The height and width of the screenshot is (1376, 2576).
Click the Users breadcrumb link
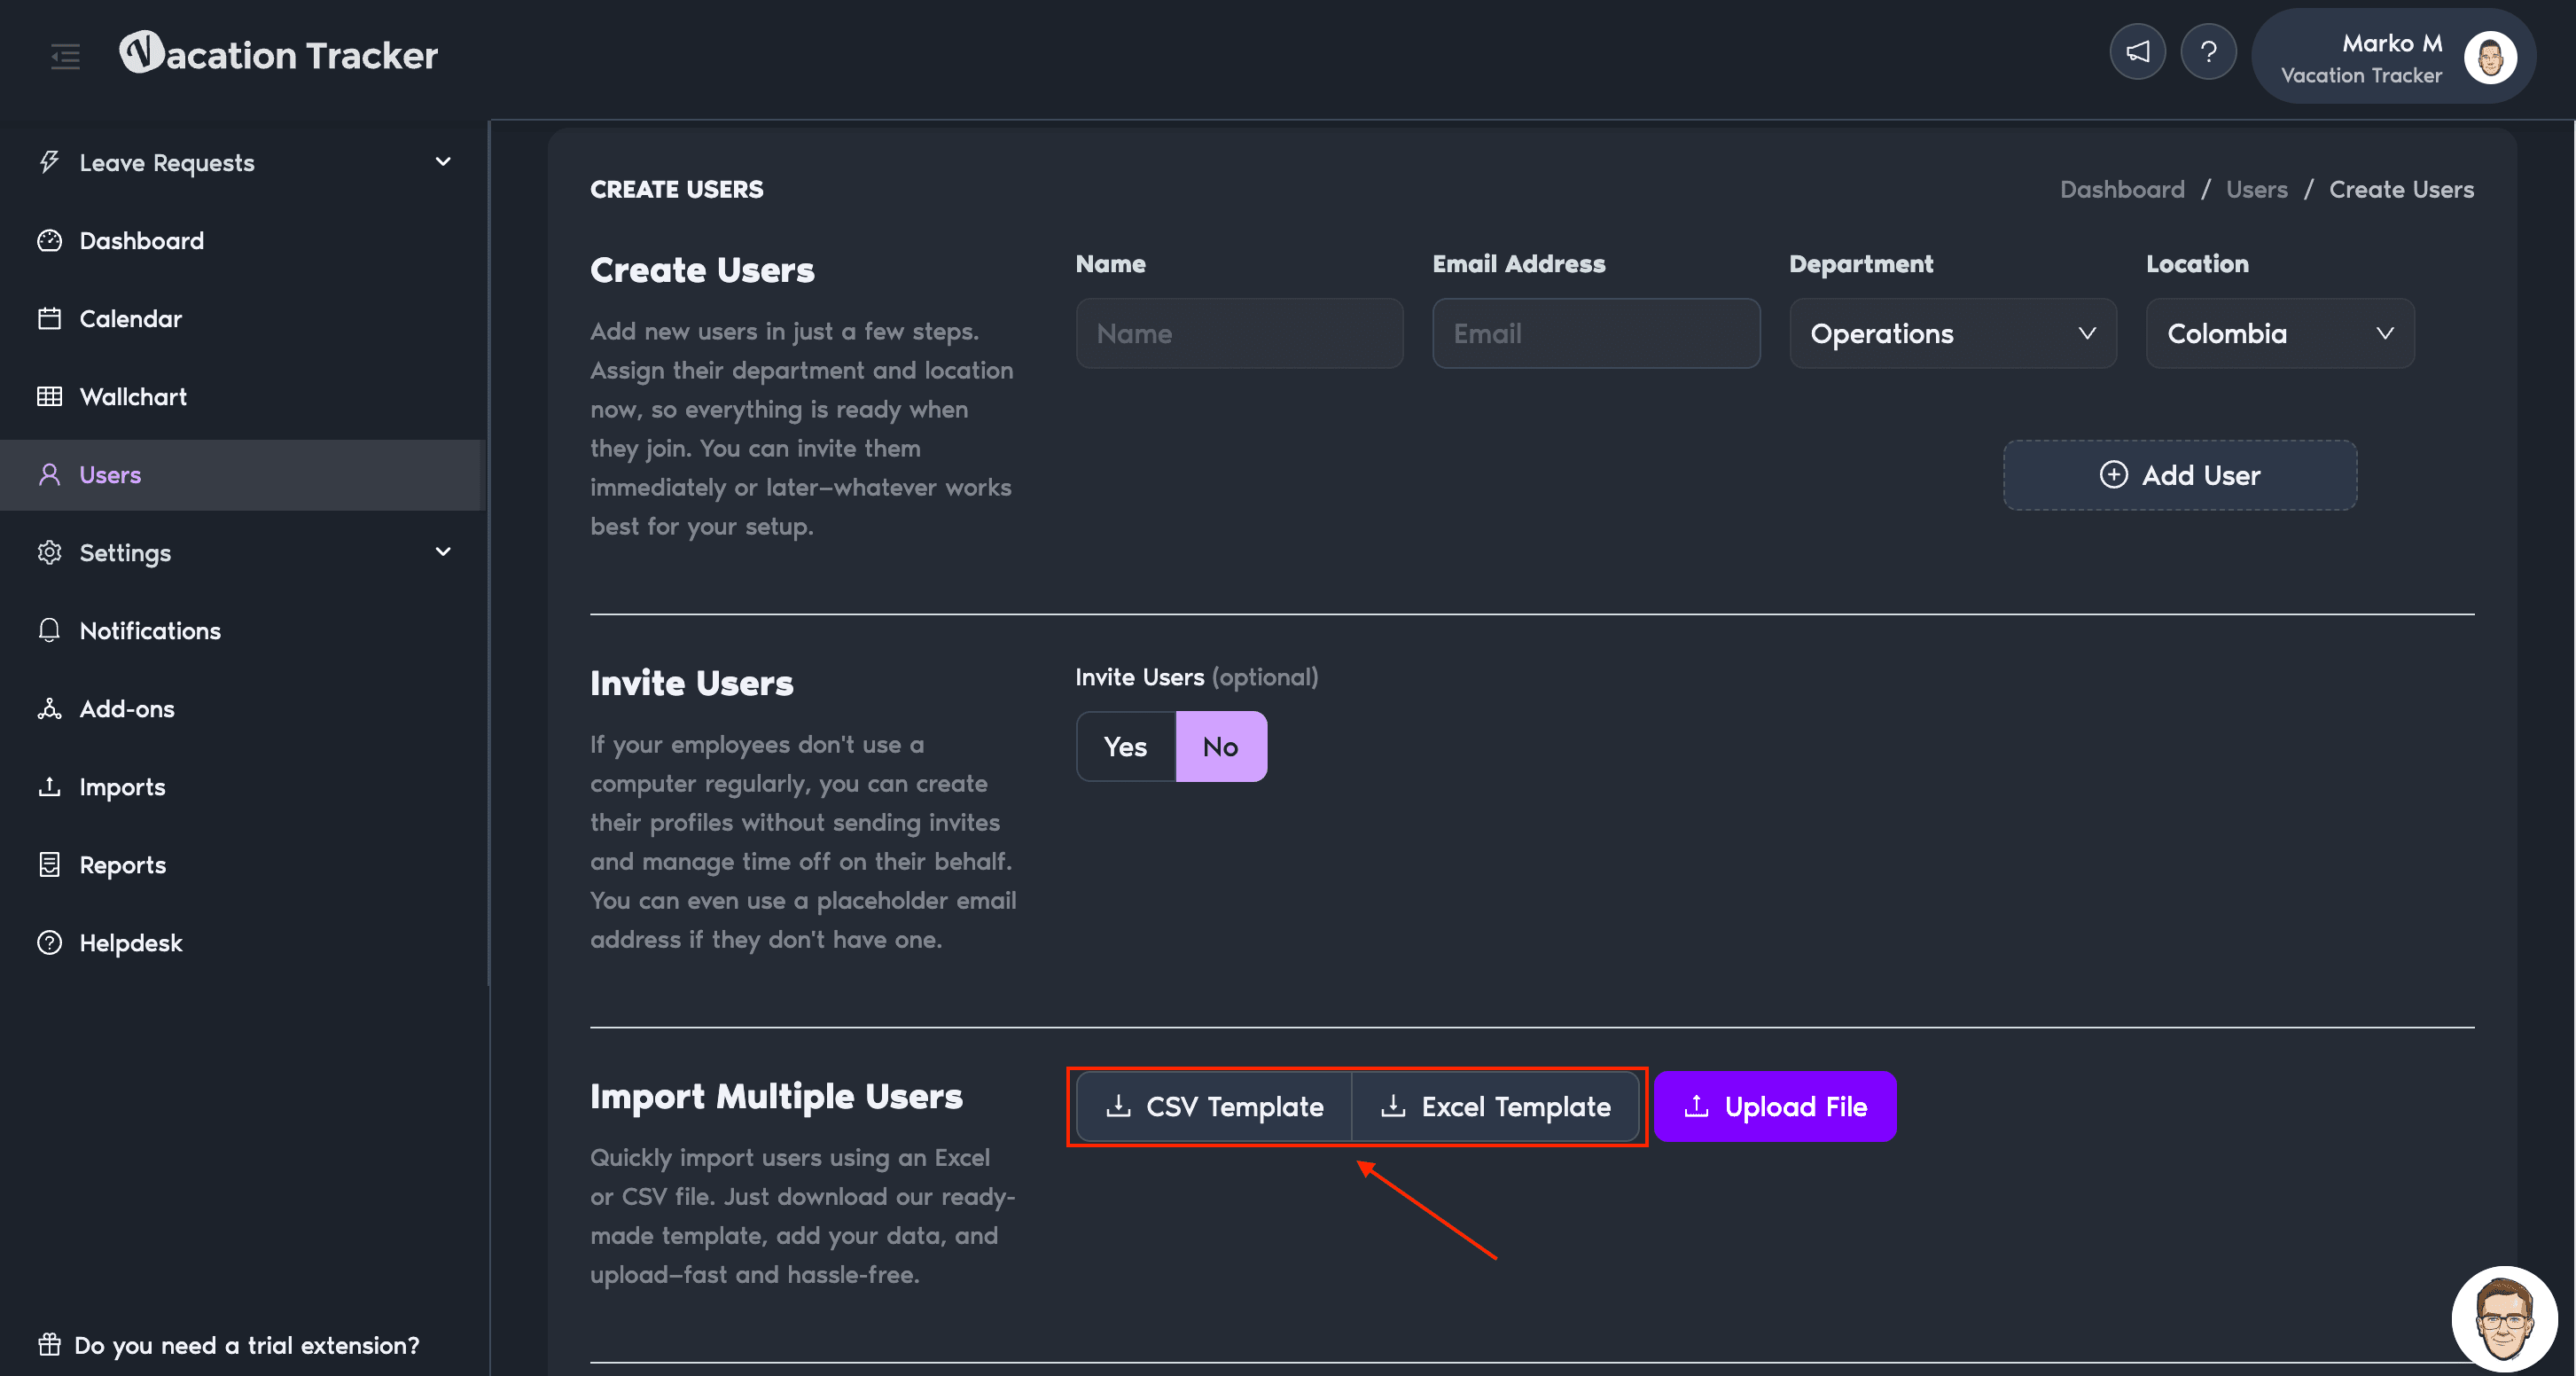(x=2256, y=189)
